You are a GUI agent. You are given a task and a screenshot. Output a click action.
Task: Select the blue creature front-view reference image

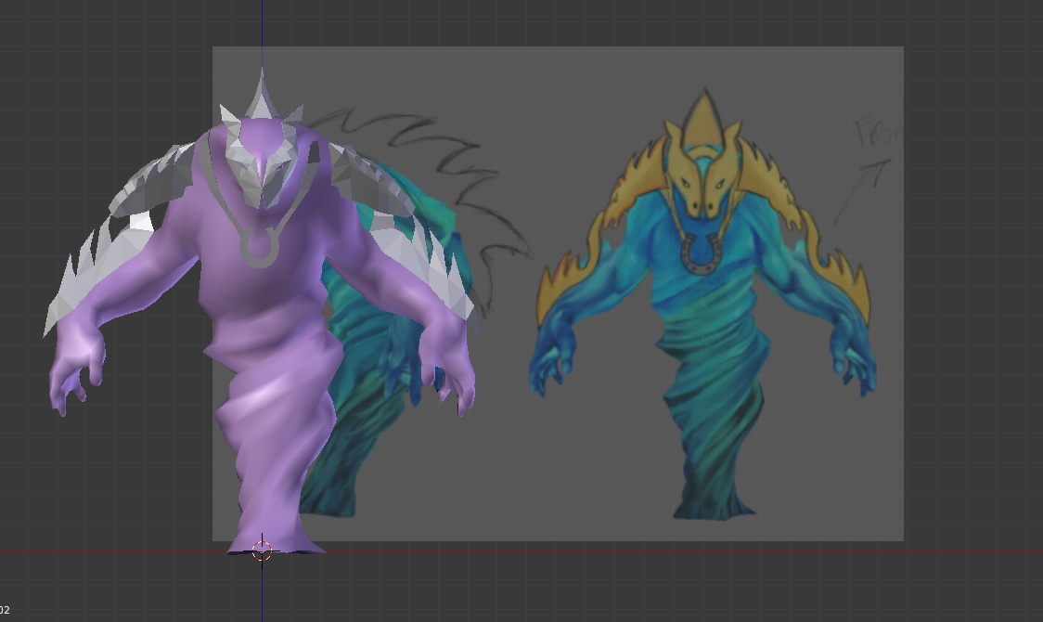tap(703, 303)
